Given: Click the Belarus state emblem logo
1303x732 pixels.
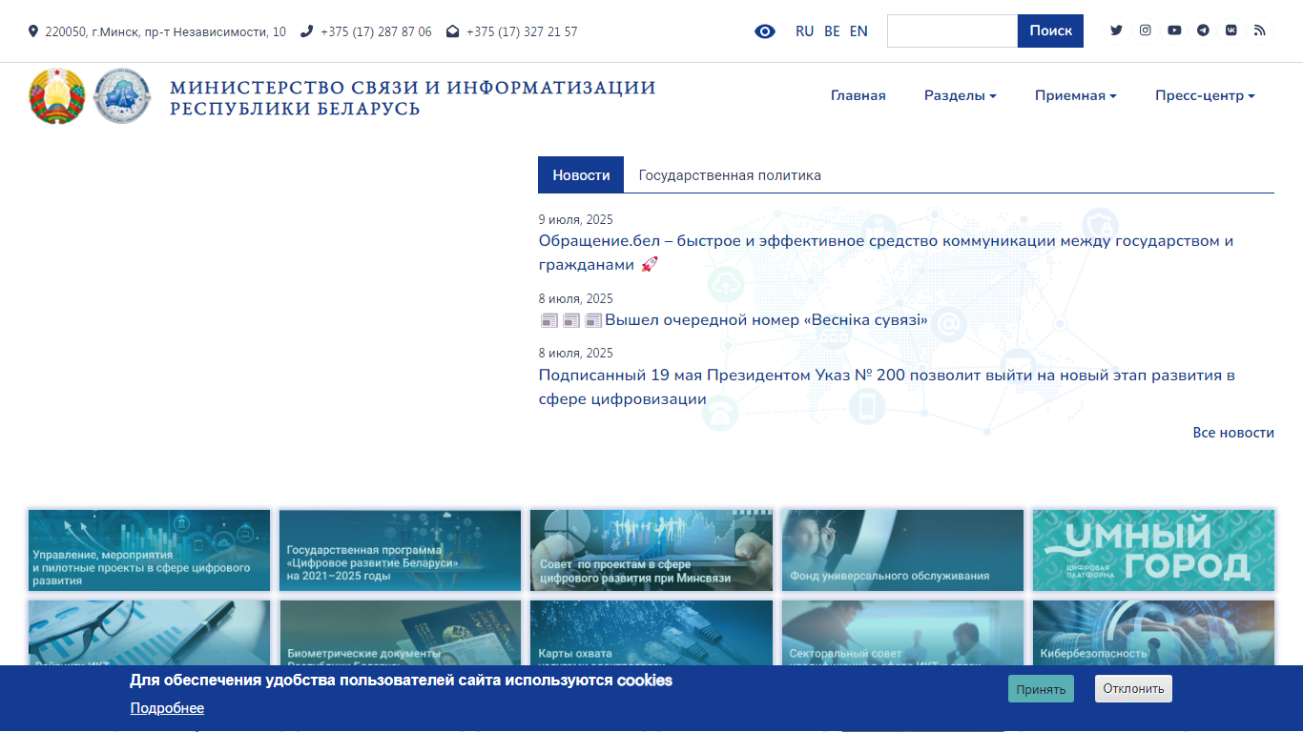Looking at the screenshot, I should (x=57, y=95).
